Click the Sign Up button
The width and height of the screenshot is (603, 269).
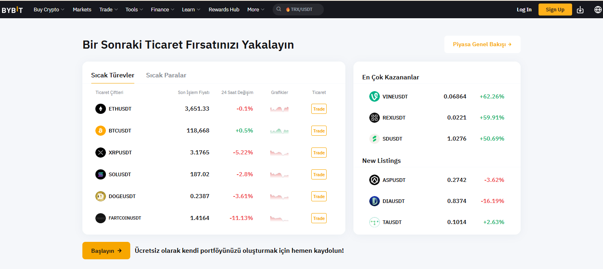(x=555, y=10)
